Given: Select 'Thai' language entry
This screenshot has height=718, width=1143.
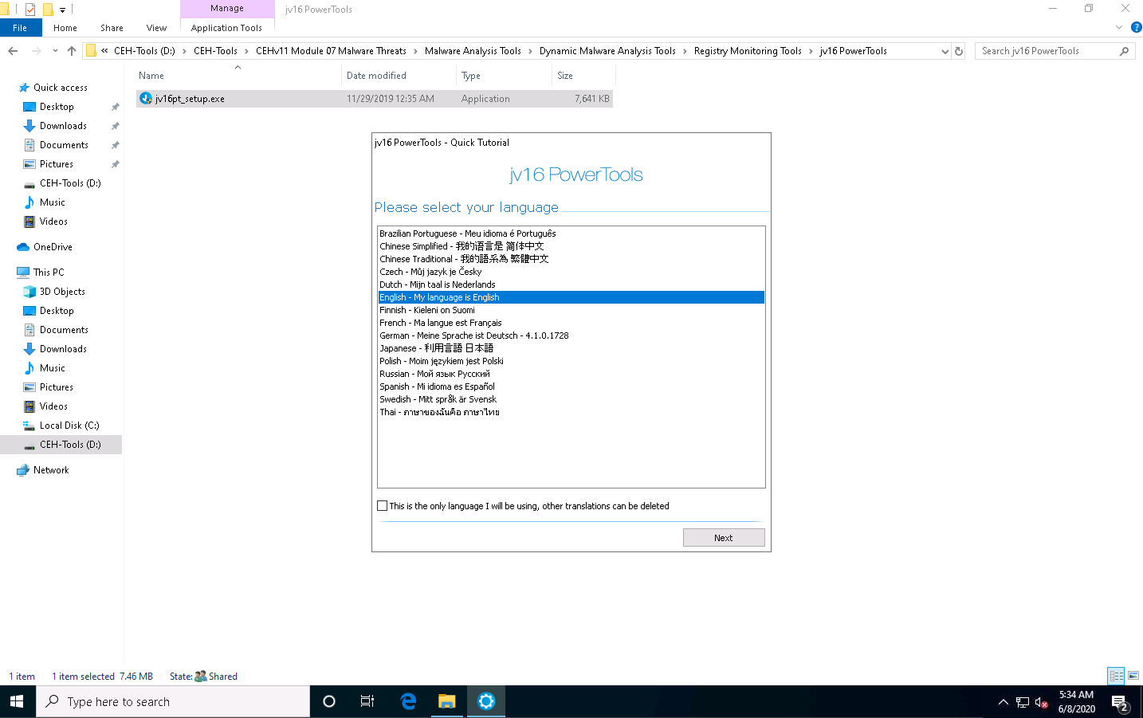Looking at the screenshot, I should click(x=571, y=412).
